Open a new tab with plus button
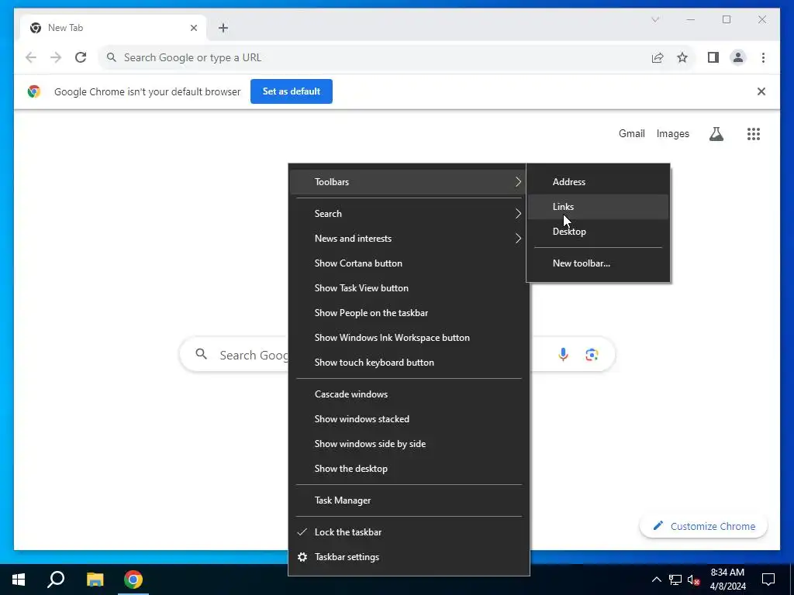This screenshot has height=595, width=794. [223, 28]
